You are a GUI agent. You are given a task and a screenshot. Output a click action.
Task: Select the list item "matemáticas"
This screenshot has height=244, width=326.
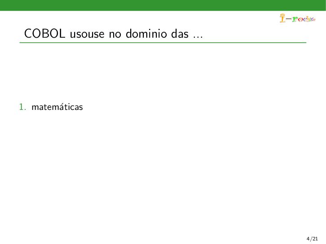[x=57, y=107]
